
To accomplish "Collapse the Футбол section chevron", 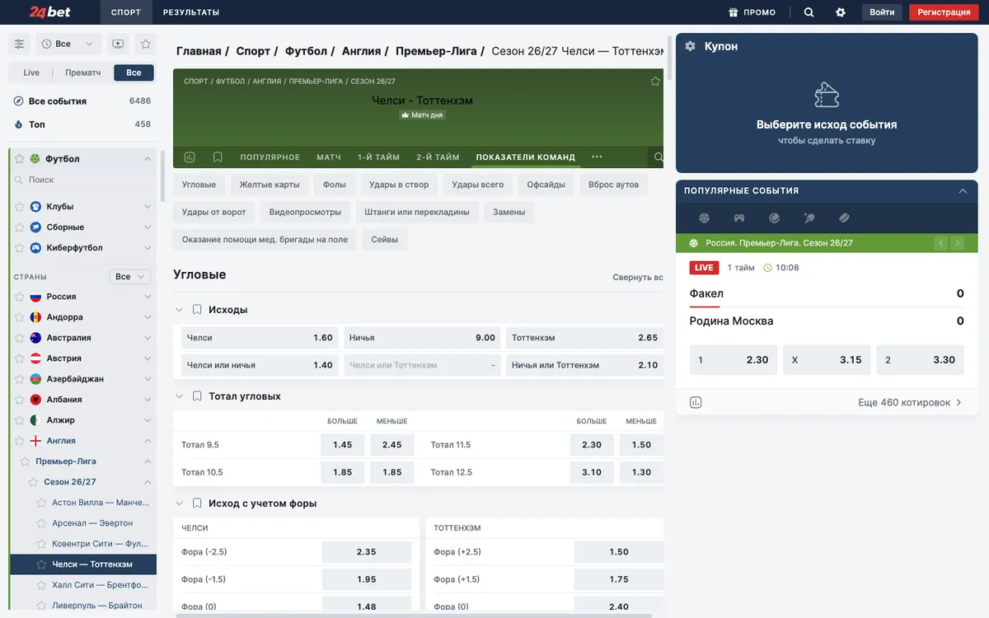I will point(148,159).
